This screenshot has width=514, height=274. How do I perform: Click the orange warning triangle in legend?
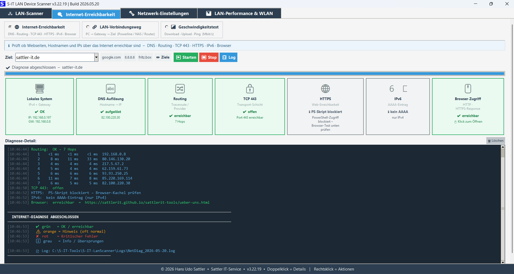[38, 232]
